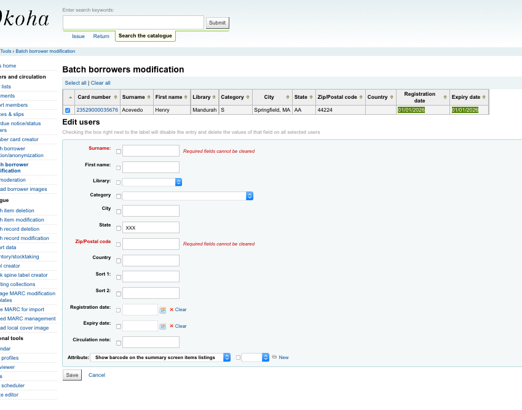
Task: Sort table by Card number column arrows
Action: (115, 97)
